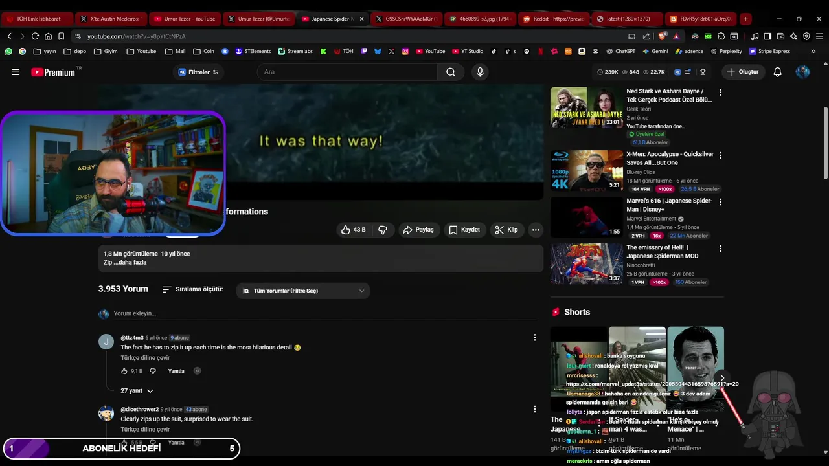Open Brave Rewards triangle icon
Image resolution: width=829 pixels, height=466 pixels.
tap(676, 36)
